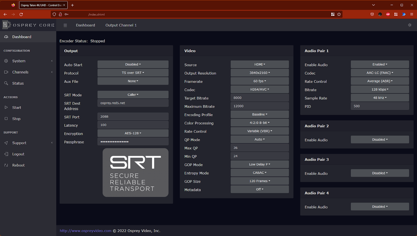Viewport: 417px width, 236px height.
Task: Reload the page with the browser refresh icon
Action: 21,14
